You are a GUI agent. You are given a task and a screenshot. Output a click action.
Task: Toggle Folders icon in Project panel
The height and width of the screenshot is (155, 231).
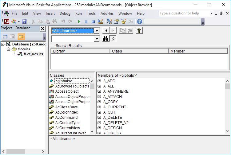click(21, 37)
